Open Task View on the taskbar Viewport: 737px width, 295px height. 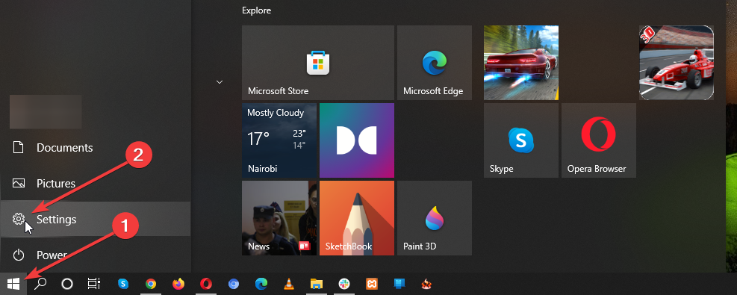(x=94, y=283)
